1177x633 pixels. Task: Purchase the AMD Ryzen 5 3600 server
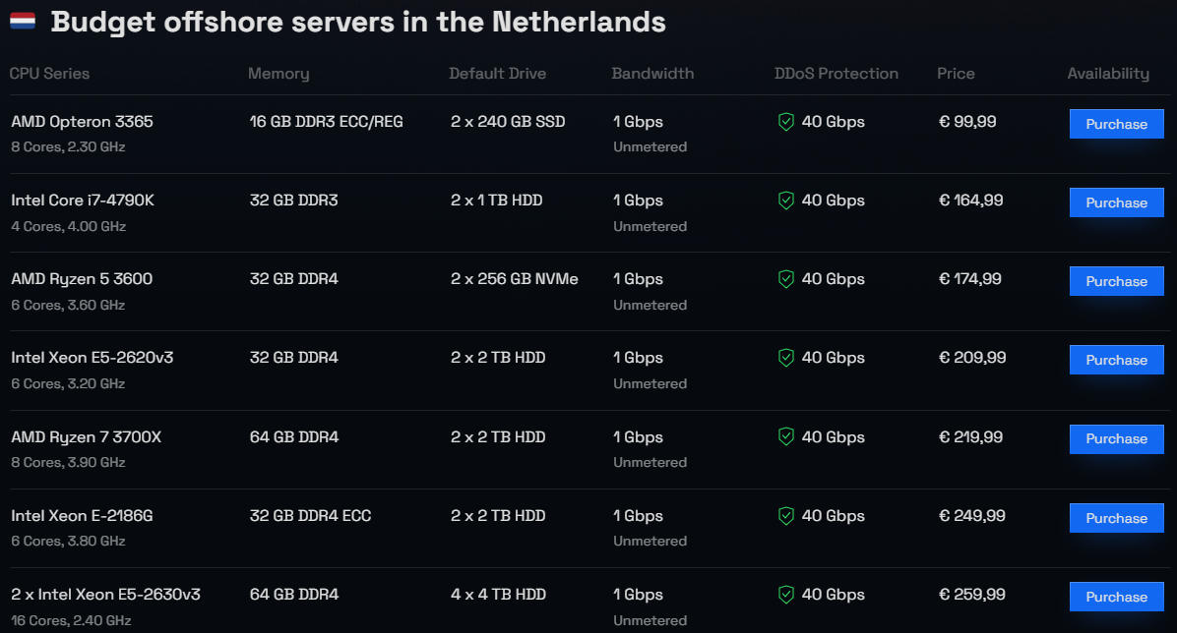click(x=1116, y=281)
